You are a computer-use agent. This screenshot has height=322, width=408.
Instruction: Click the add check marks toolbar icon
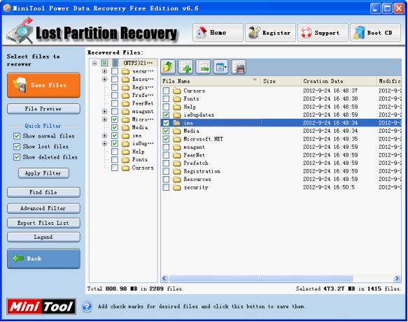coord(185,67)
